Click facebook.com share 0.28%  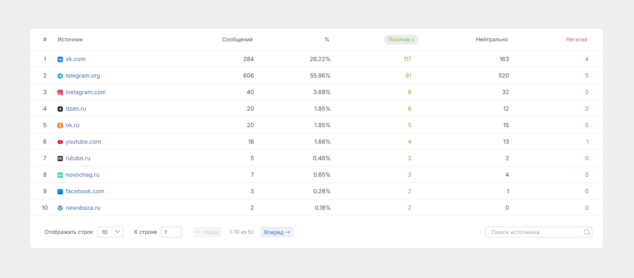click(322, 191)
